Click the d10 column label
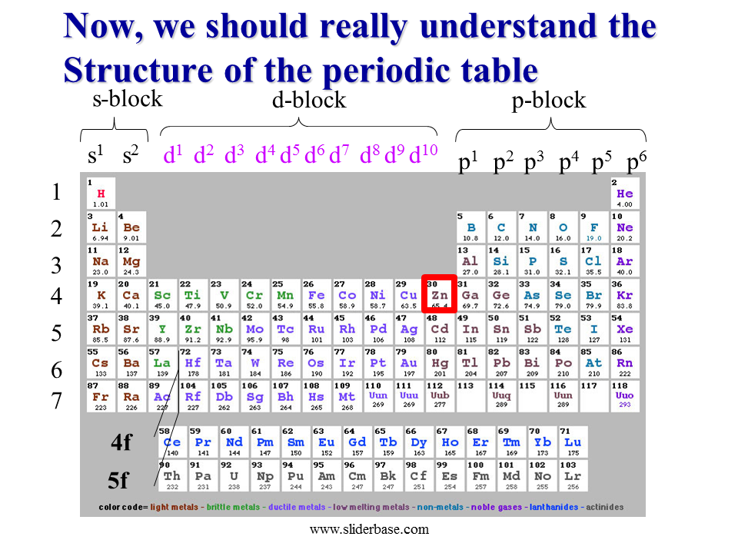Viewport: 738px width, 553px height. [423, 154]
